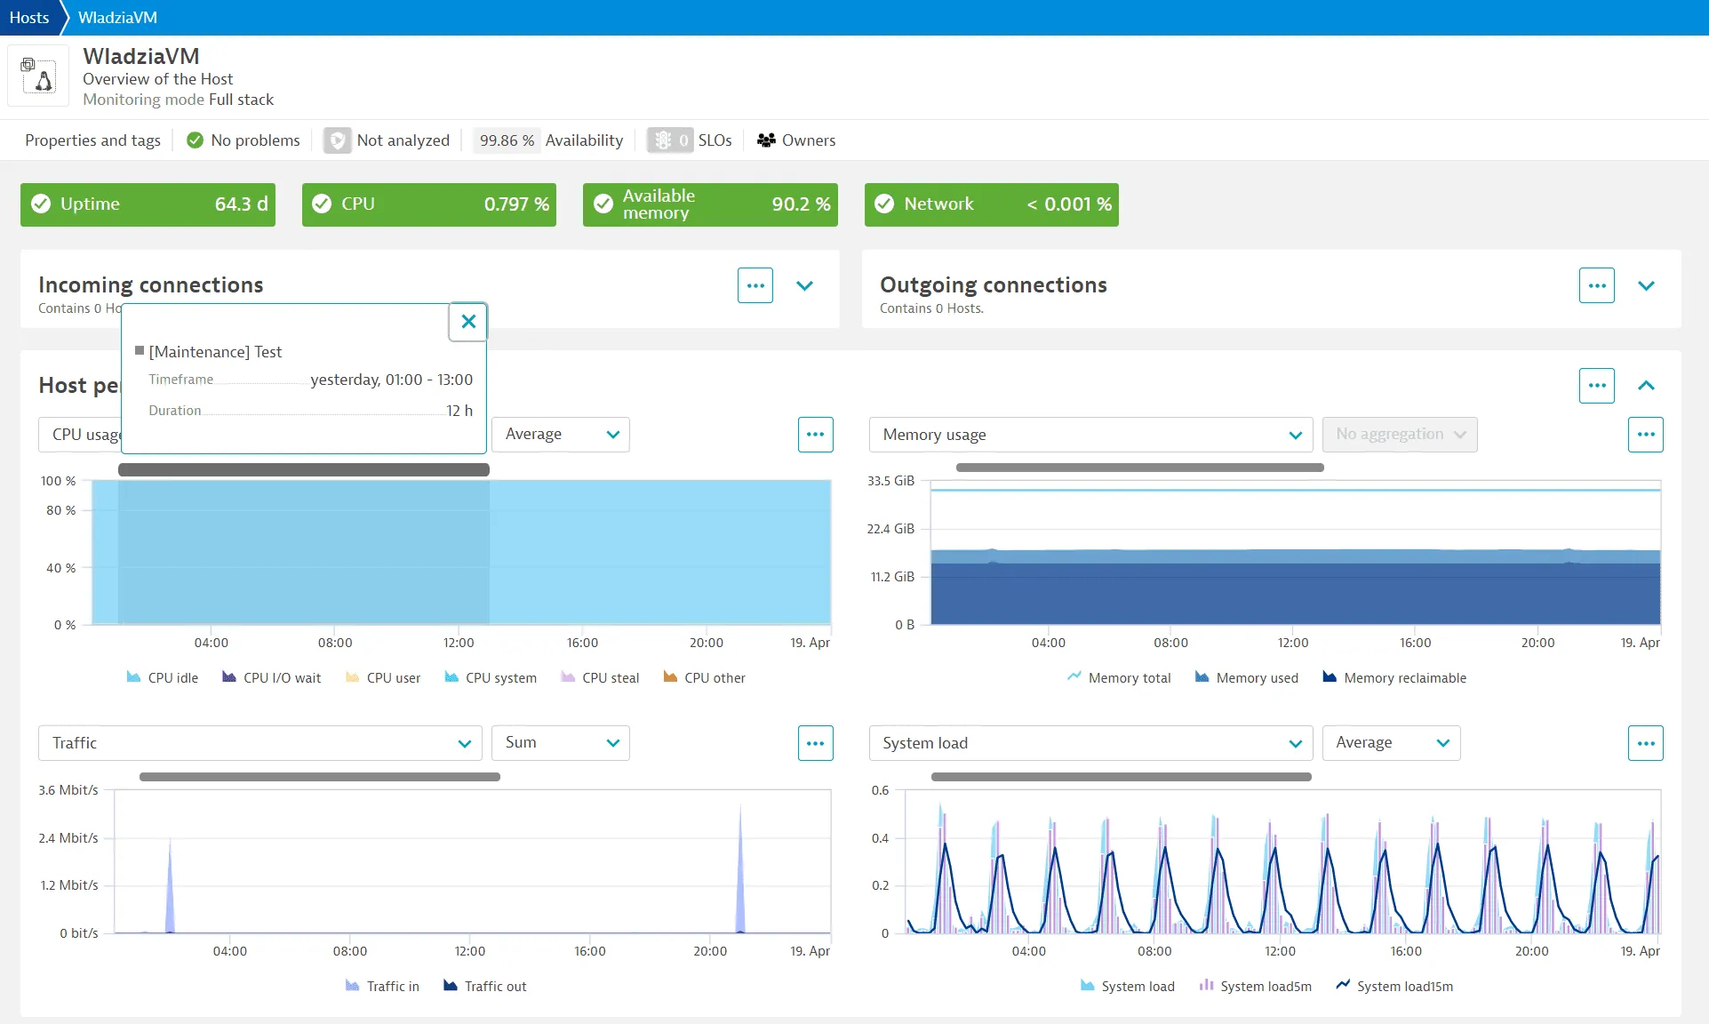Open the Owners section
Screen dimensions: 1709x1024
796,140
